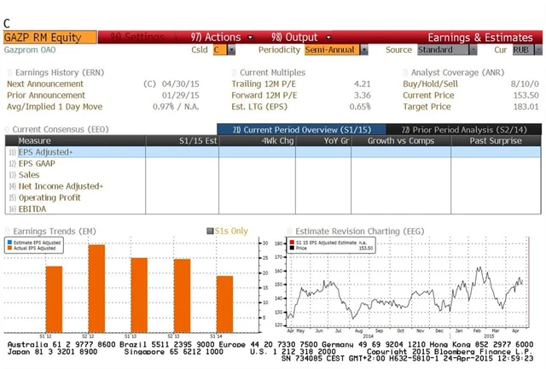Toggle the S1s Only checkbox
The image size is (546, 369).
pyautogui.click(x=209, y=231)
